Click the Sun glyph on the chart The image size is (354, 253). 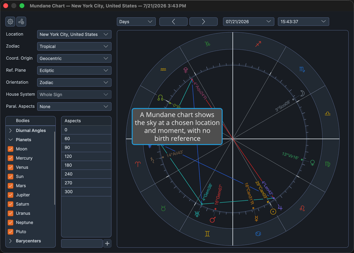coord(273,212)
